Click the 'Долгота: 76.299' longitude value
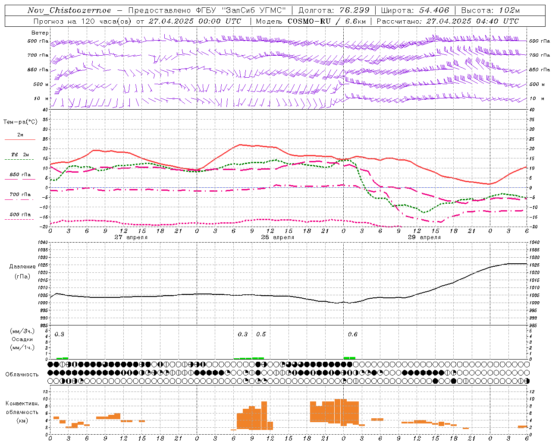Screen dimensions: 552x442 click(334, 10)
